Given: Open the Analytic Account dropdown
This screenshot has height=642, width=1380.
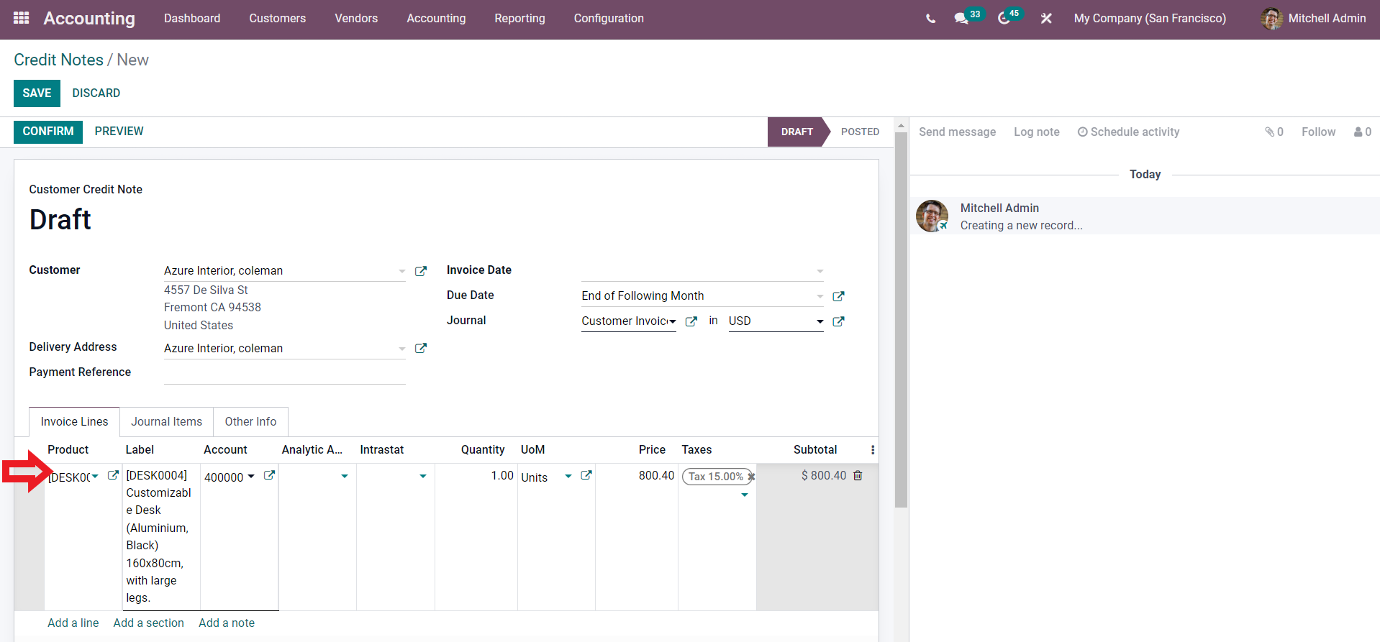Looking at the screenshot, I should [345, 476].
